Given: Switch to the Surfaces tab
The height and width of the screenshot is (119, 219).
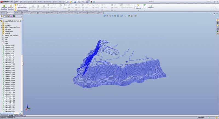Looking at the screenshot, I should click(18, 13).
